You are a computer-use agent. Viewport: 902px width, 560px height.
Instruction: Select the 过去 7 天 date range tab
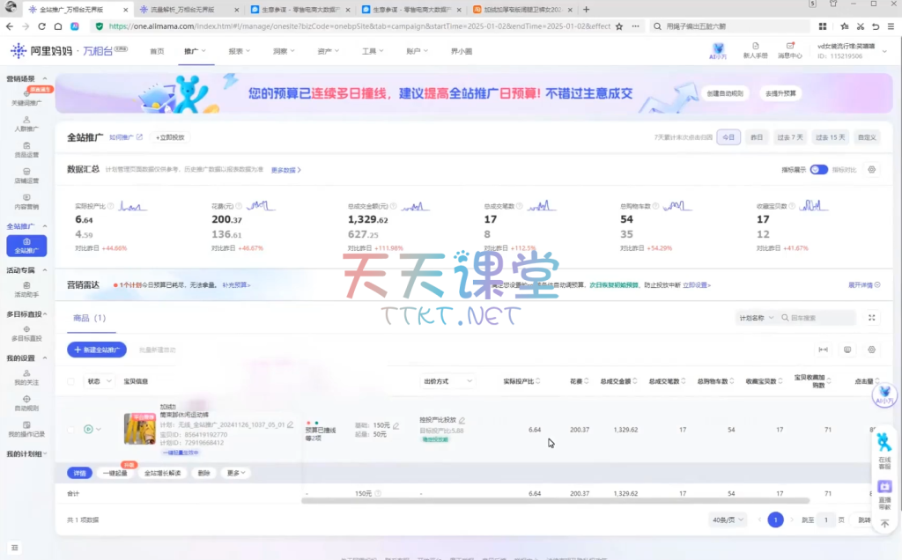789,137
